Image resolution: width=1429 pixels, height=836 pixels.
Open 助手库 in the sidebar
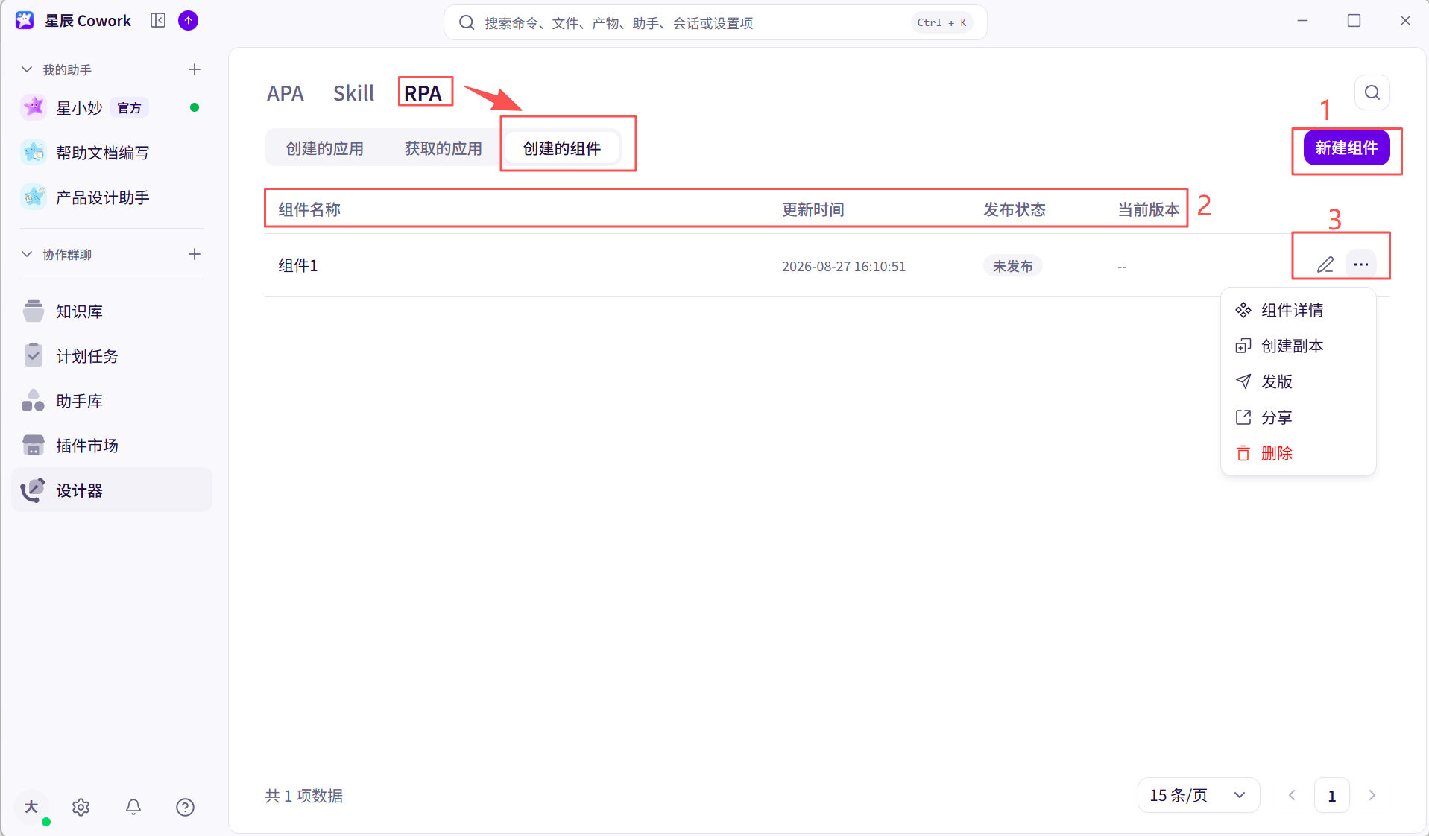[112, 401]
